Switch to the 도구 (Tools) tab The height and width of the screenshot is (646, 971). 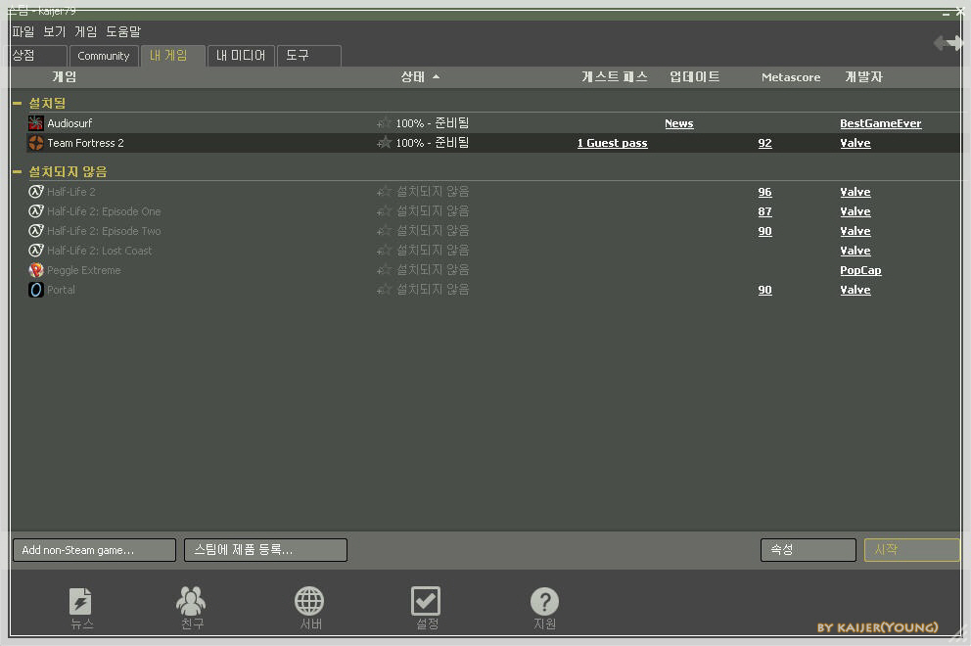click(x=308, y=56)
